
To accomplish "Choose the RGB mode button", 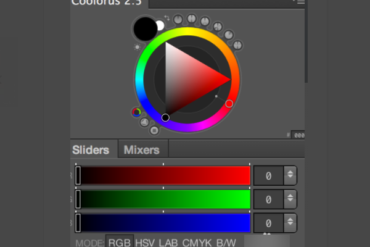I will pyautogui.click(x=120, y=243).
